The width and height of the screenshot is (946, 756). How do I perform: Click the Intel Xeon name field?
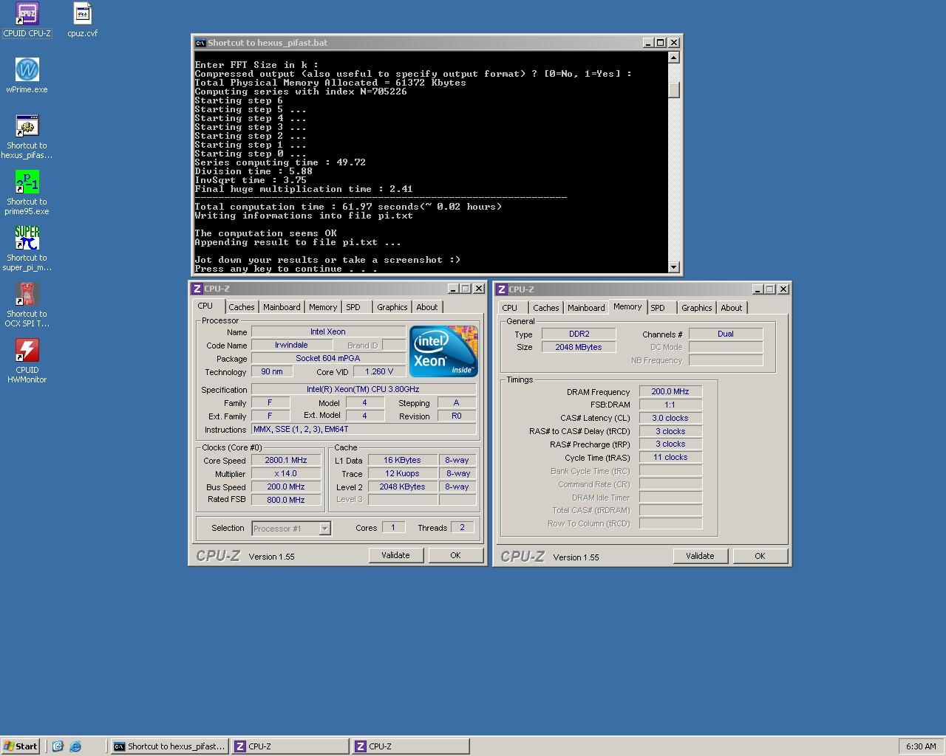(328, 332)
